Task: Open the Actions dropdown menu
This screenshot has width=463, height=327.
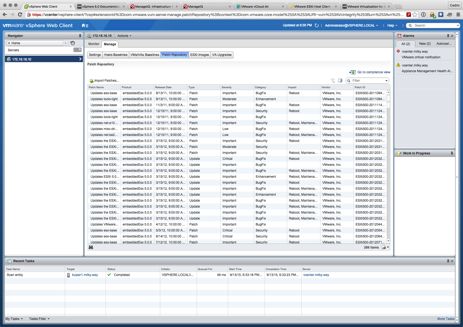Action: tap(124, 36)
